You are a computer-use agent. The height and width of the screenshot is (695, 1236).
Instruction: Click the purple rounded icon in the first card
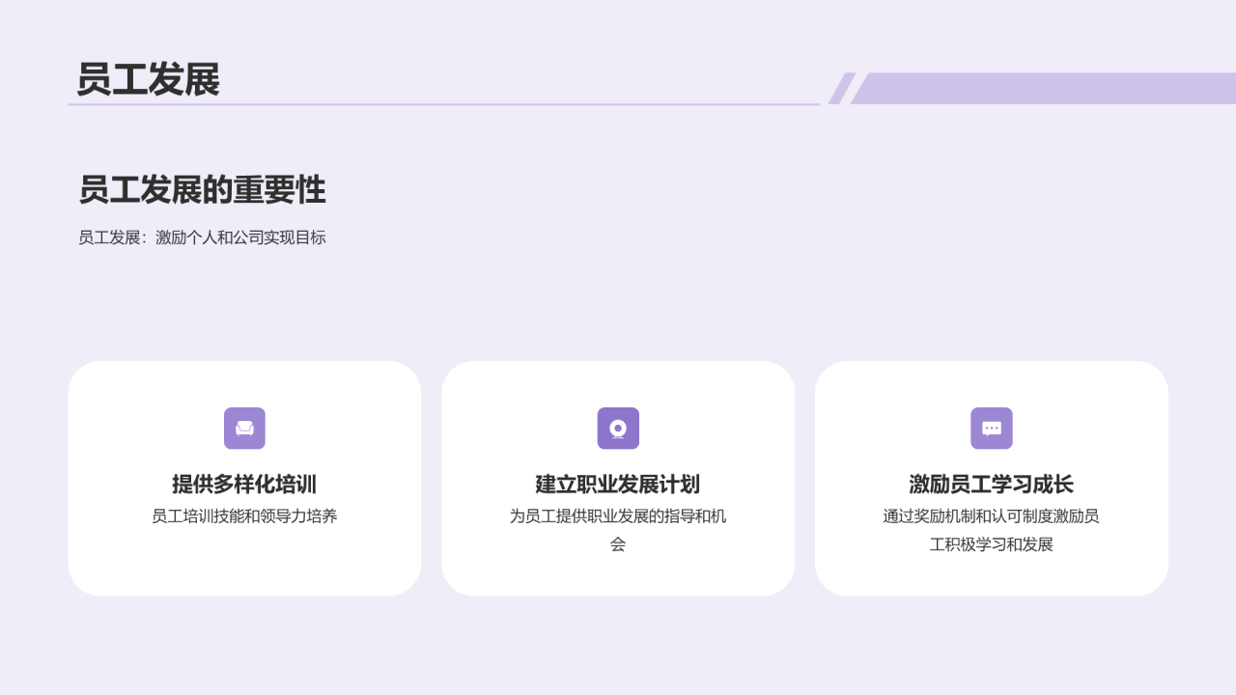tap(244, 428)
